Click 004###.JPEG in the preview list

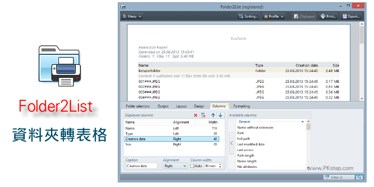tap(149, 97)
